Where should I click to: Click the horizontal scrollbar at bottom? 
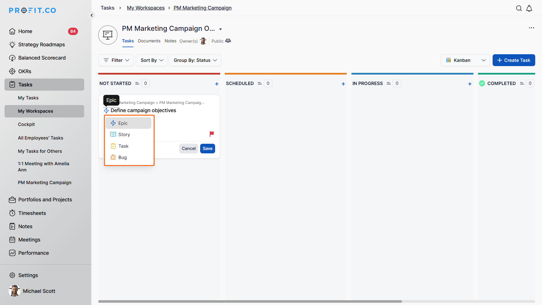click(x=250, y=301)
